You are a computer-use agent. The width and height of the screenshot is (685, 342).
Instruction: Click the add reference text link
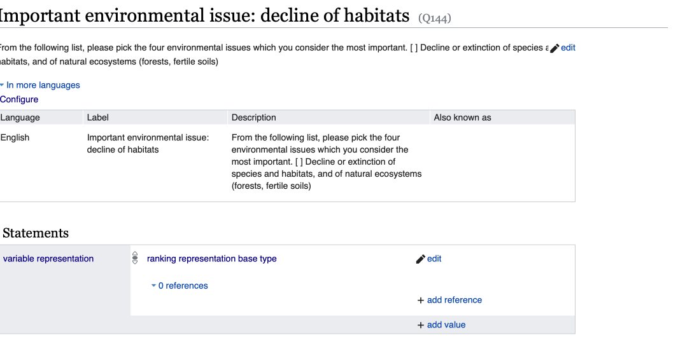pos(454,300)
